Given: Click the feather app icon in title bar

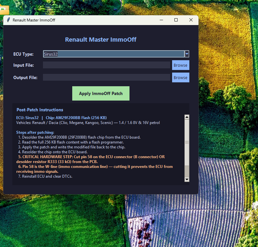Looking at the screenshot, I should (8, 20).
